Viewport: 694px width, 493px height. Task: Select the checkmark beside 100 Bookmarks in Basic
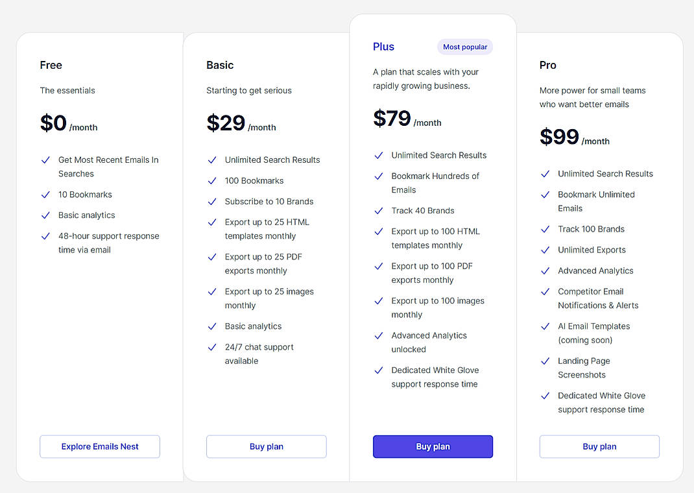click(212, 180)
